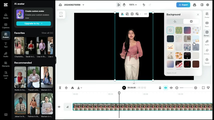Open the Media panel in sidebar
Viewport: 214px width, 120px height.
tap(6, 16)
